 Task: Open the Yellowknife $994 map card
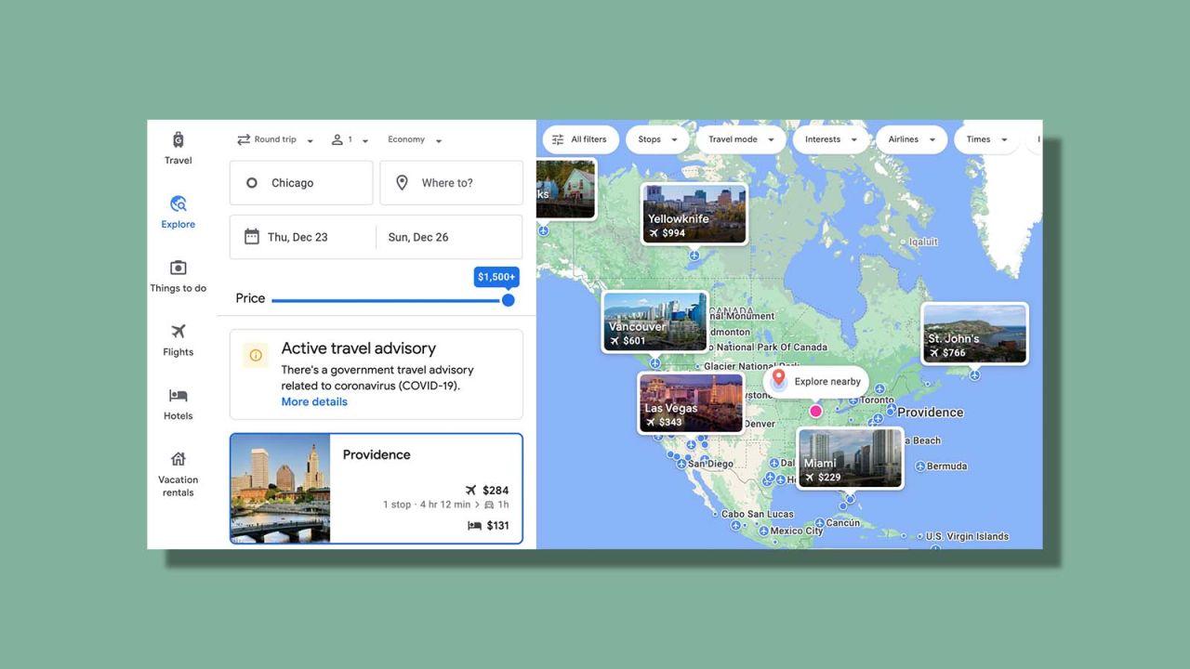point(694,213)
